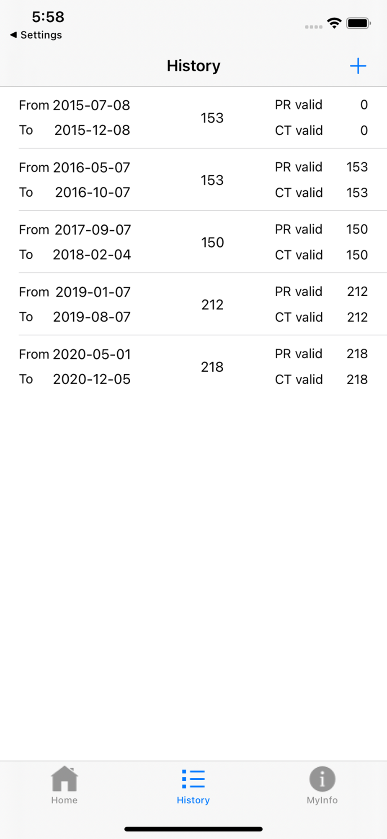Click the Settings back link text
The image size is (387, 839).
[41, 35]
